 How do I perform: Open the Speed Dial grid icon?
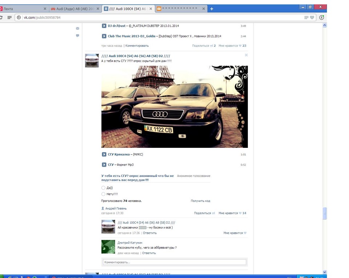[x=9, y=17]
